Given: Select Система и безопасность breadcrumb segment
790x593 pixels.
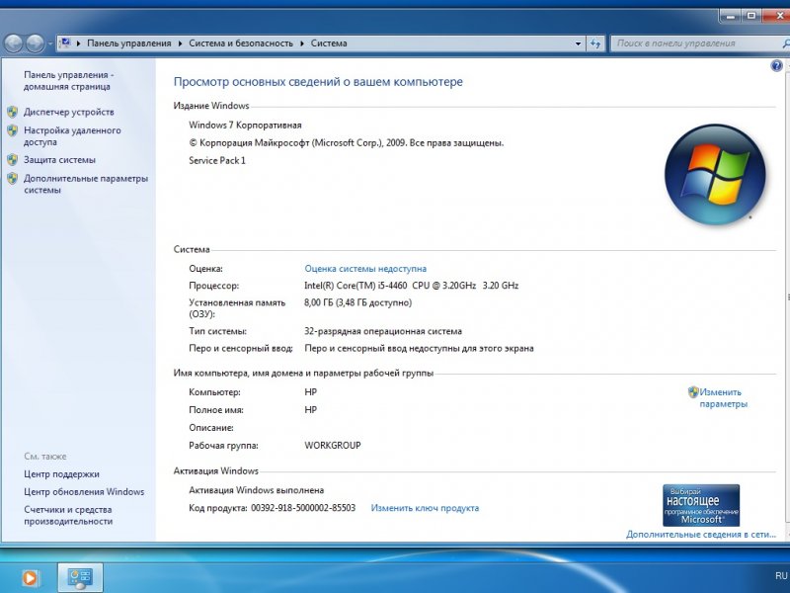Looking at the screenshot, I should 241,43.
